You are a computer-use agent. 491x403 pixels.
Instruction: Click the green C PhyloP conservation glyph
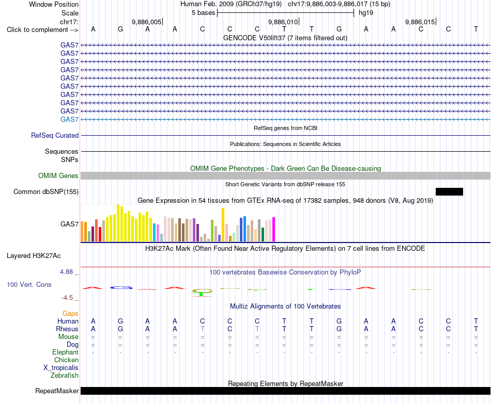[202, 293]
